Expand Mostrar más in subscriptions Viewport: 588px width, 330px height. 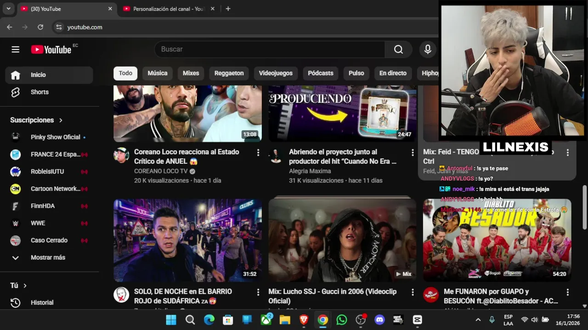click(x=49, y=258)
